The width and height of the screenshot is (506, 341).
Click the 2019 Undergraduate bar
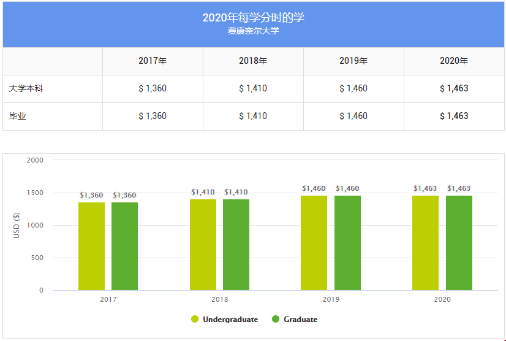pyautogui.click(x=314, y=243)
